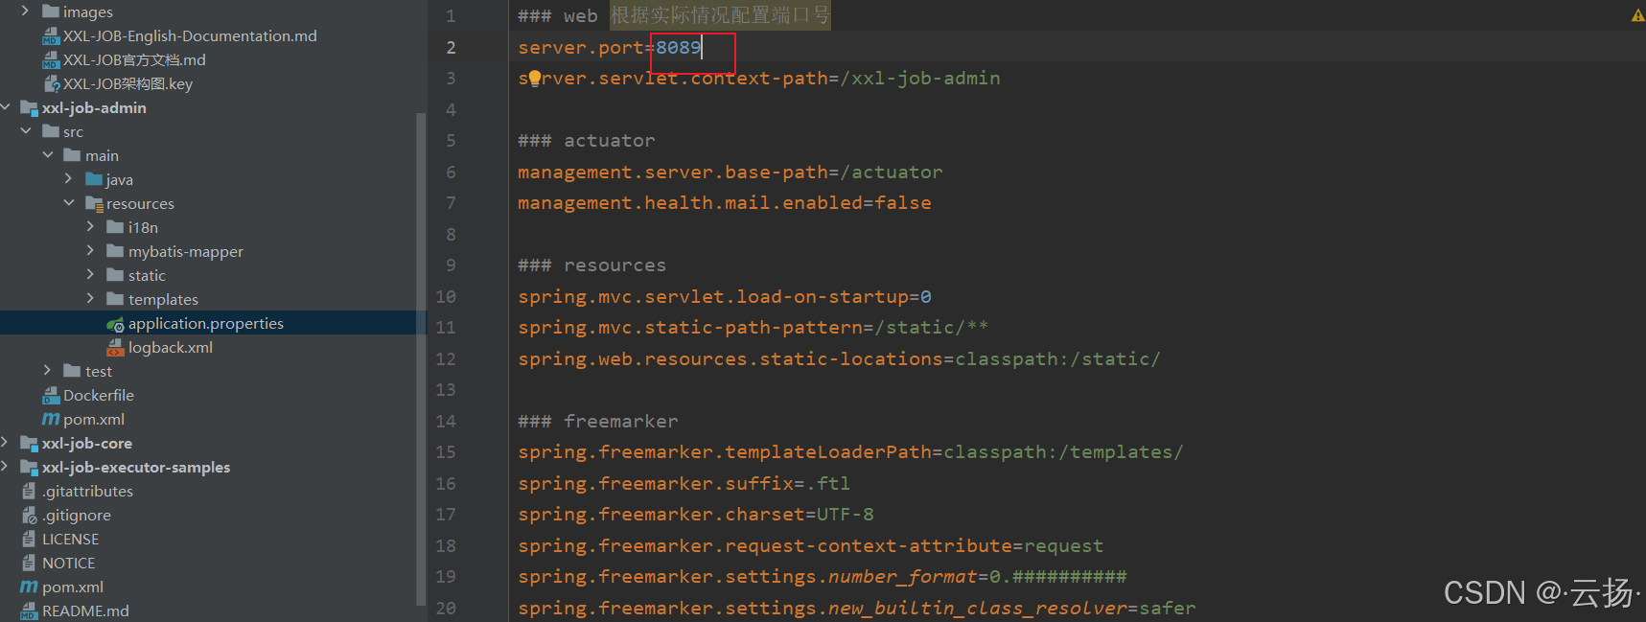This screenshot has width=1646, height=622.
Task: Click the static folder icon
Action: click(115, 275)
